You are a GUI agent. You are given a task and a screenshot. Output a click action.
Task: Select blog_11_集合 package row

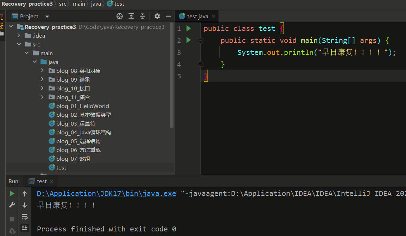click(x=89, y=97)
